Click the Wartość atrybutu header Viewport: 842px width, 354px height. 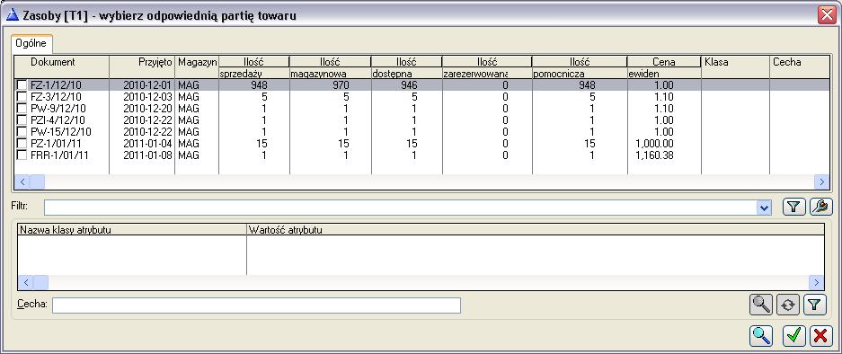click(x=536, y=230)
